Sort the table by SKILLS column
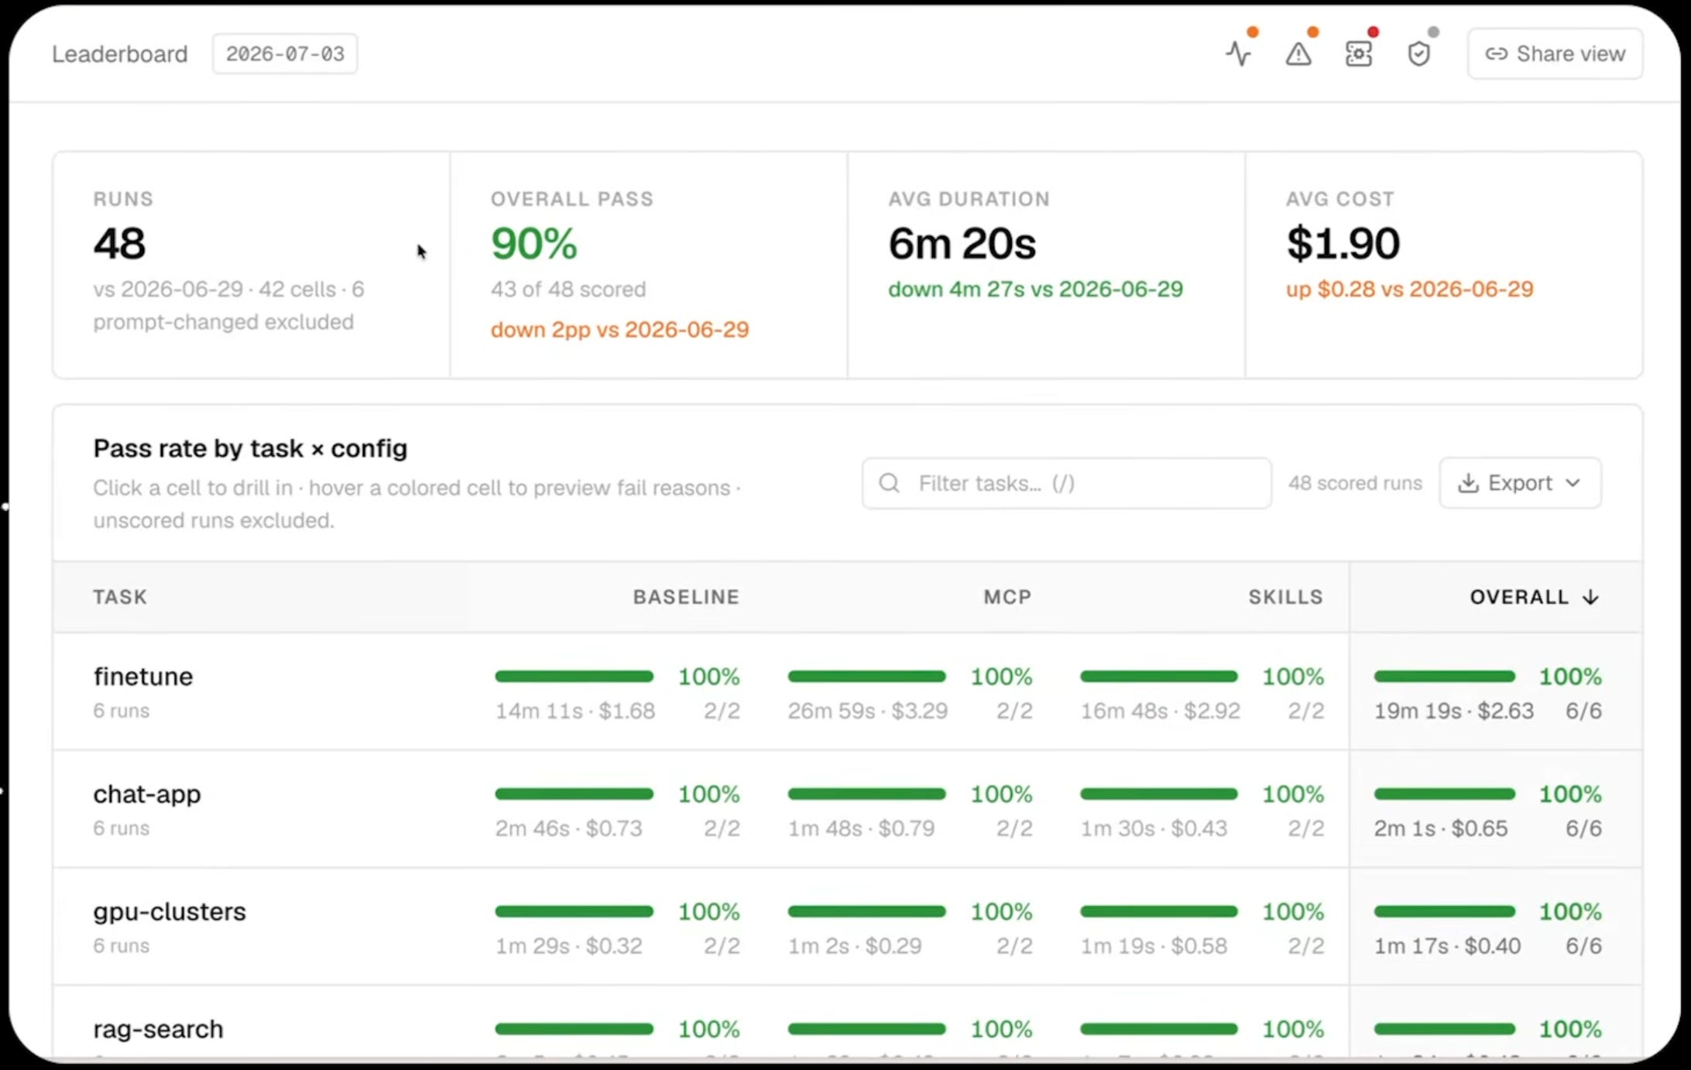Image resolution: width=1691 pixels, height=1070 pixels. [x=1285, y=597]
